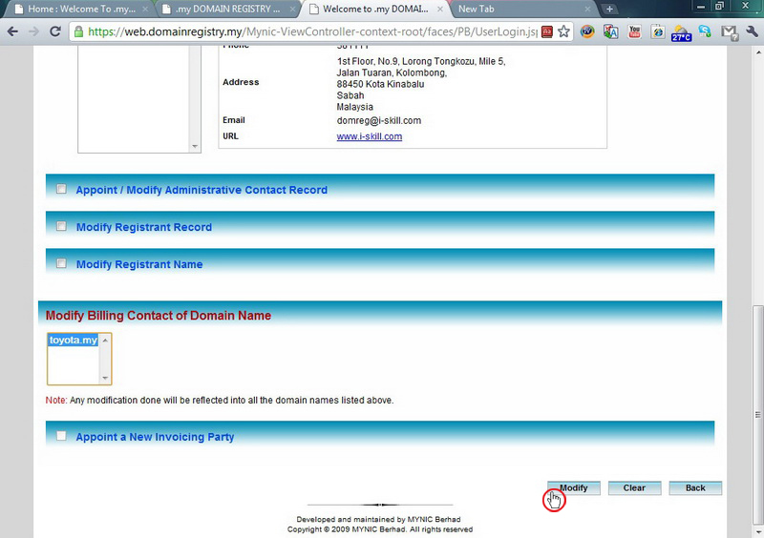This screenshot has height=538, width=764.
Task: Click the domreg@i-skill.com email text
Action: 379,121
